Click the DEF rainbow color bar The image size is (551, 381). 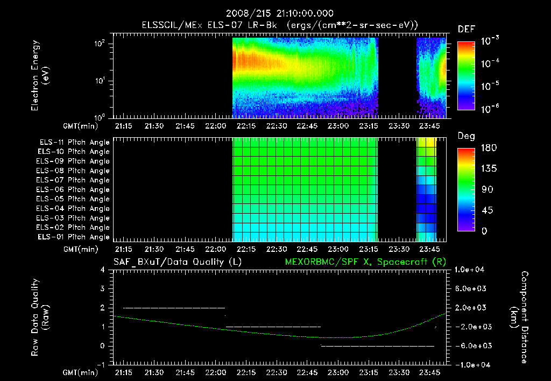(467, 75)
